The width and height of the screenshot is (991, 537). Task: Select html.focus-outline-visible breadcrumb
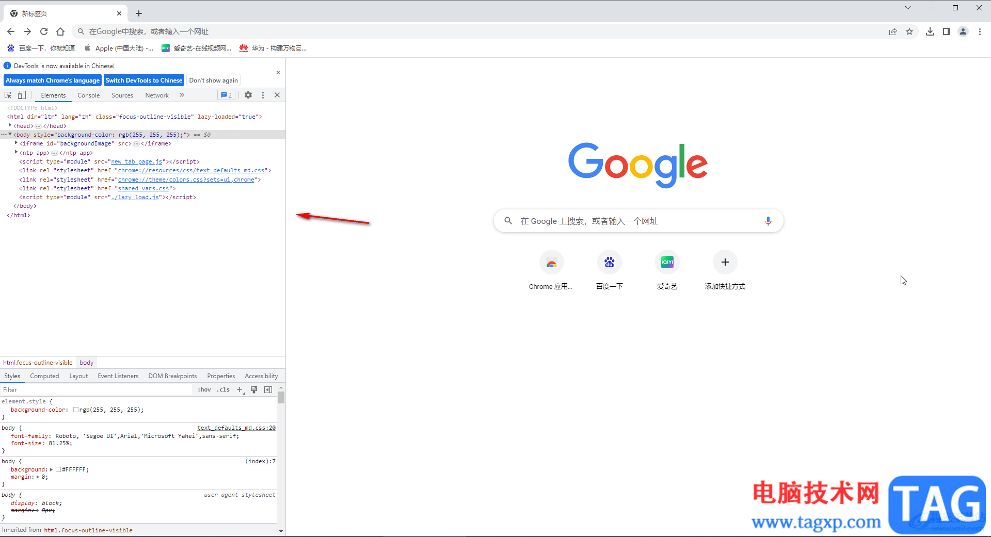tap(38, 363)
